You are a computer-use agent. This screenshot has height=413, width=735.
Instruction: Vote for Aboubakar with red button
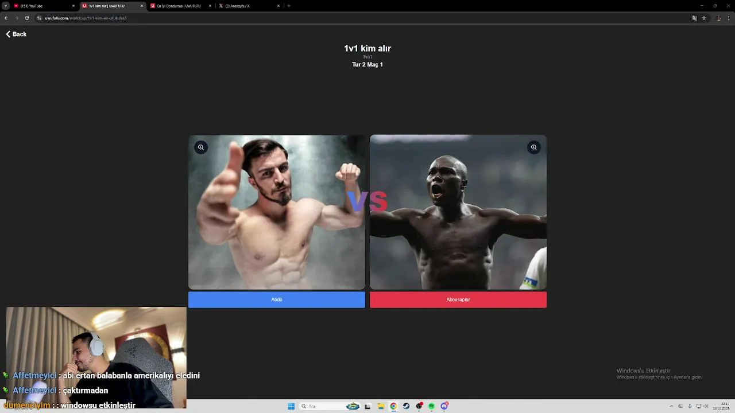458,299
